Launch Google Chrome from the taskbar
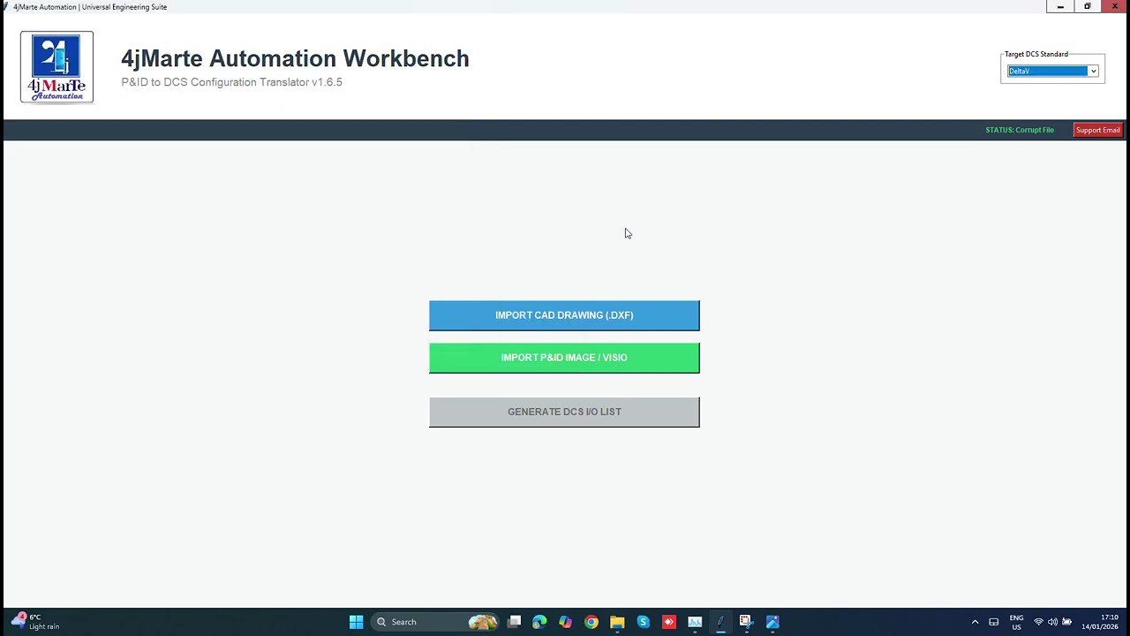 [x=591, y=622]
